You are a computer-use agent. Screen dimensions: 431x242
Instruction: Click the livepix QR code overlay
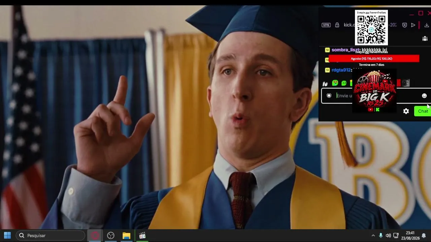tap(371, 28)
